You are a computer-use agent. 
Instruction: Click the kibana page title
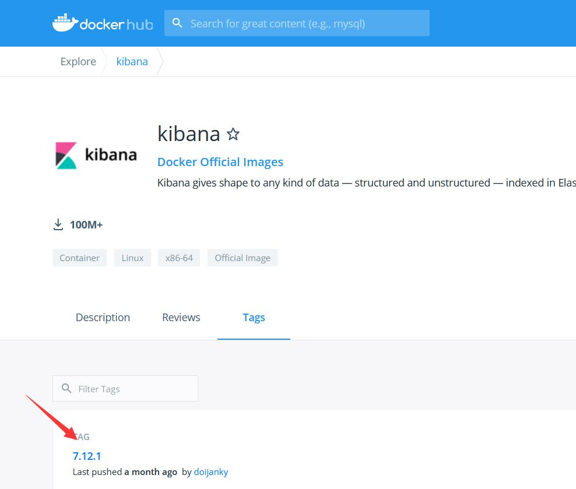(x=189, y=133)
